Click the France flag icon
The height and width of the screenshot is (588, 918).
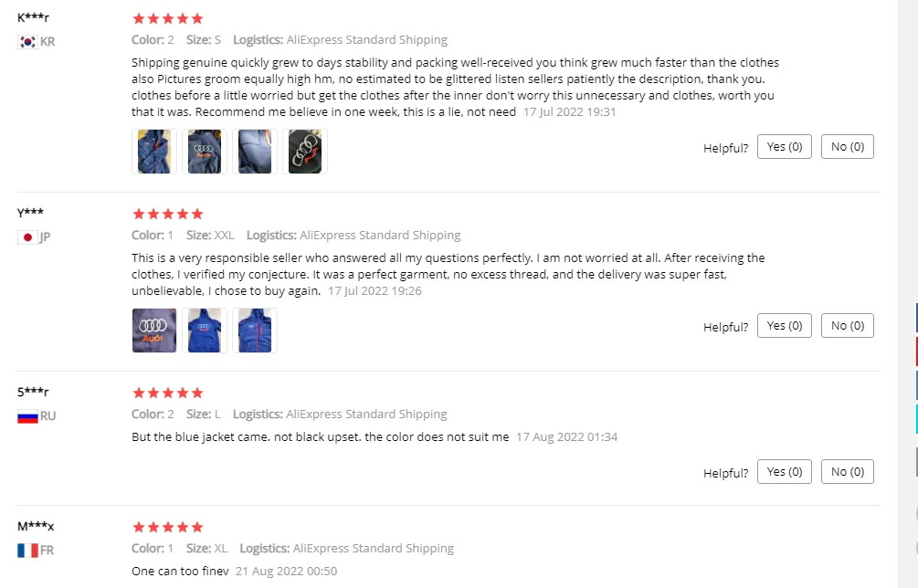coord(27,551)
